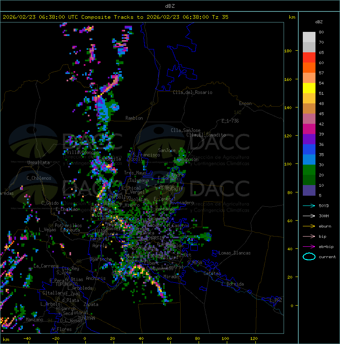340x344 pixels.
Task: Click the V_Flores map label
Action: click(x=62, y=329)
